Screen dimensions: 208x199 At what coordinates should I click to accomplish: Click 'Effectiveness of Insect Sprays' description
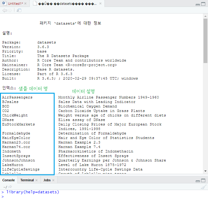93,156
